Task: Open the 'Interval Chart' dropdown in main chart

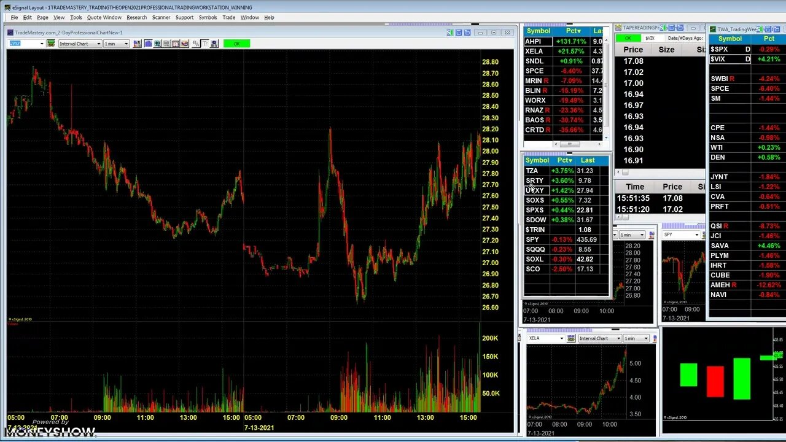Action: pyautogui.click(x=98, y=44)
